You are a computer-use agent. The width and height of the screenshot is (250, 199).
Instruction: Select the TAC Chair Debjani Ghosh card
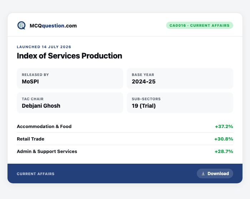coord(70,103)
